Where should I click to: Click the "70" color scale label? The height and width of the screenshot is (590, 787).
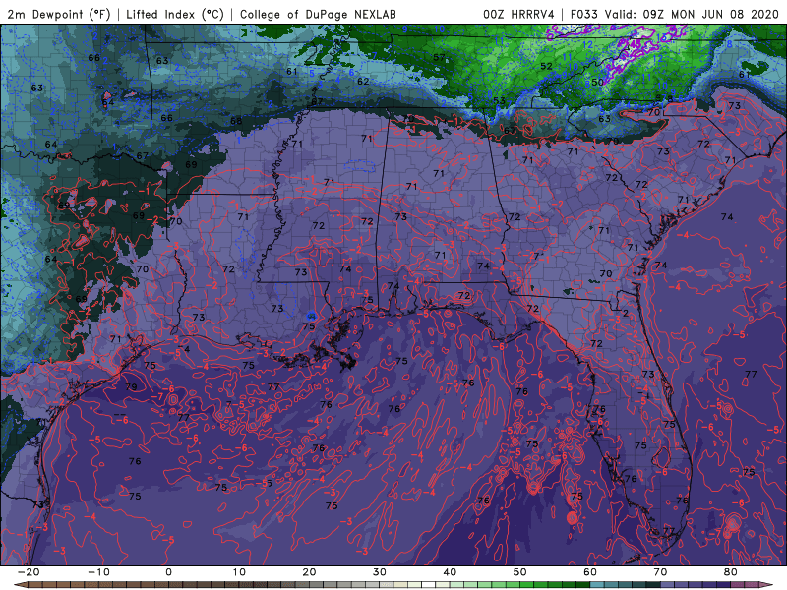click(660, 572)
